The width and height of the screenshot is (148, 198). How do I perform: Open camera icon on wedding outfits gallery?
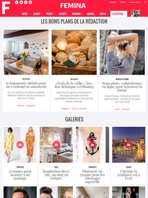[x=20, y=145]
